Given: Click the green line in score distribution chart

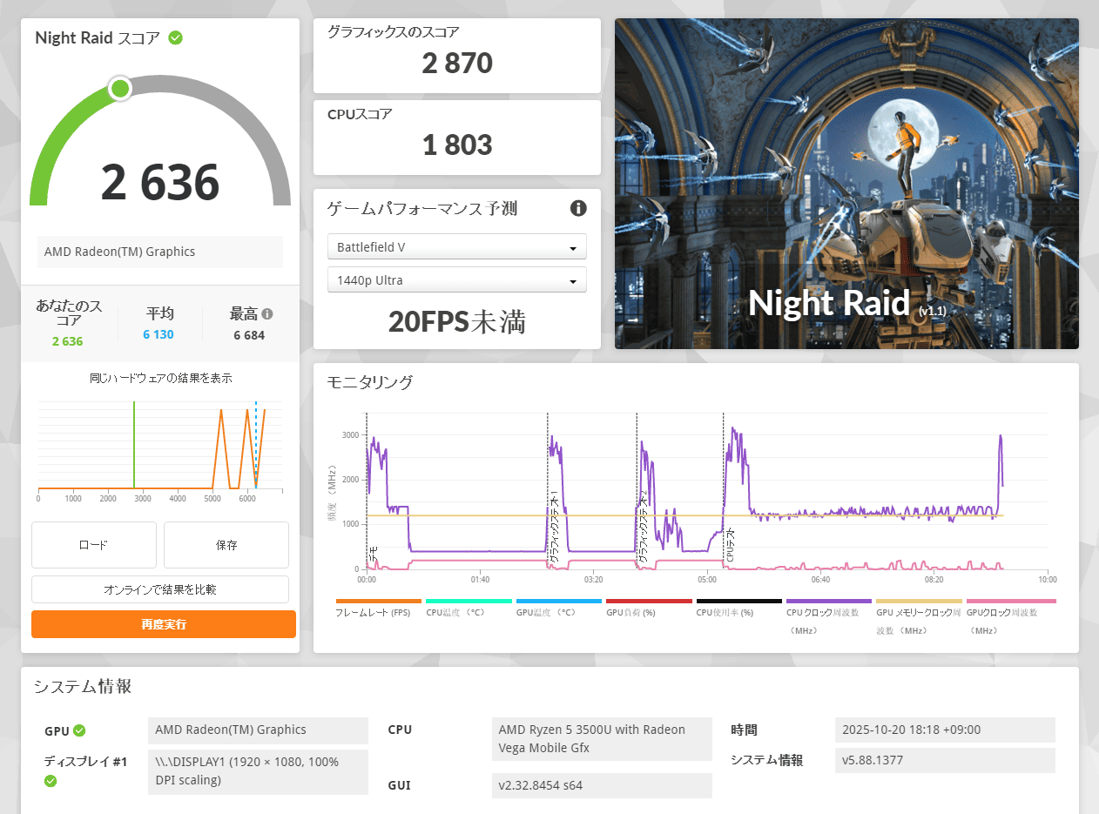Looking at the screenshot, I should [134, 444].
